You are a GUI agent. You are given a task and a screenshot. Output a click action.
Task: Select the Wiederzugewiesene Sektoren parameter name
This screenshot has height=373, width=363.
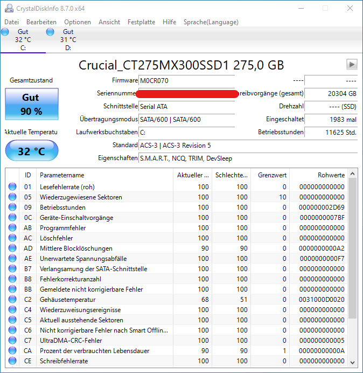(81, 197)
